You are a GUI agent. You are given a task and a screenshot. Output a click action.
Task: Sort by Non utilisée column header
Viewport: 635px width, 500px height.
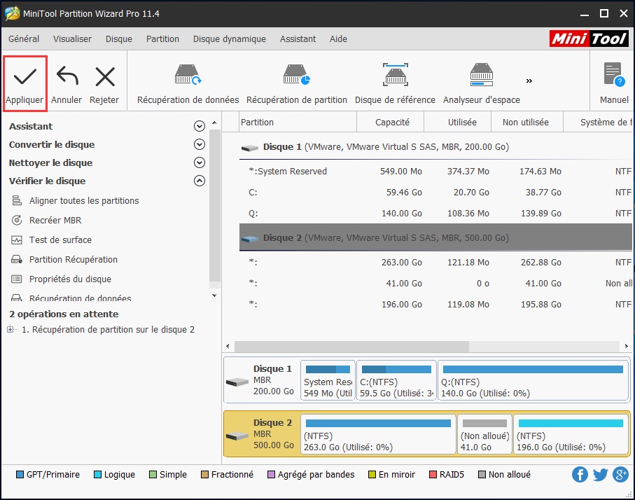pos(527,123)
